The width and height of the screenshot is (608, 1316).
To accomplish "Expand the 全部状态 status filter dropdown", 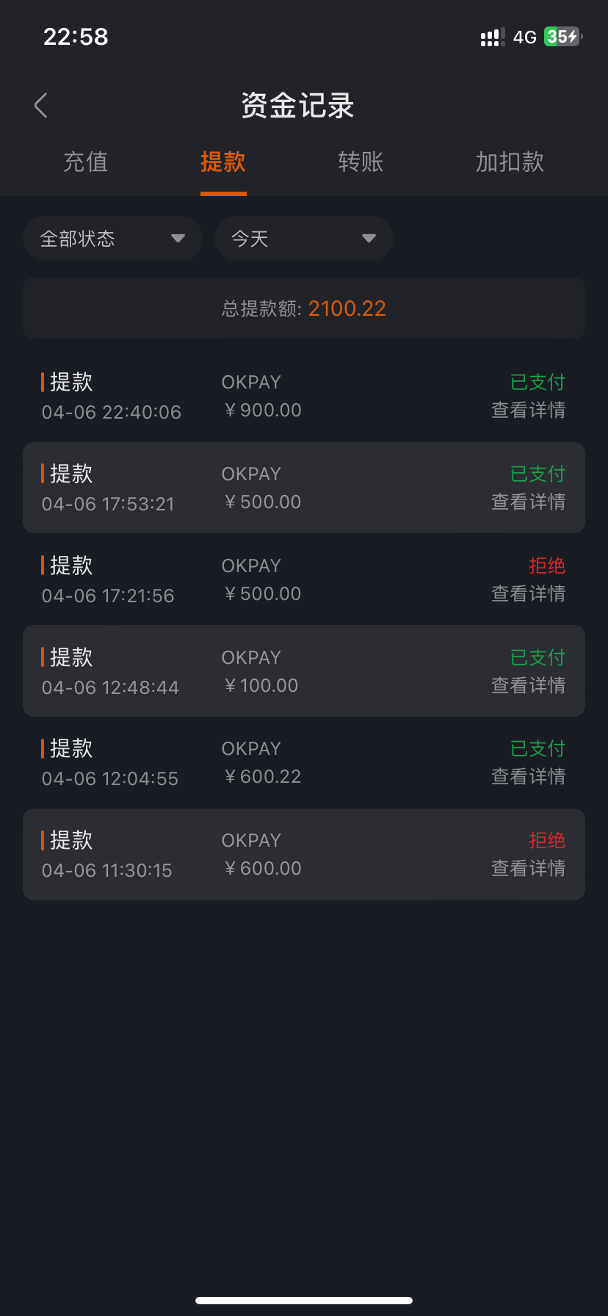I will tap(112, 239).
